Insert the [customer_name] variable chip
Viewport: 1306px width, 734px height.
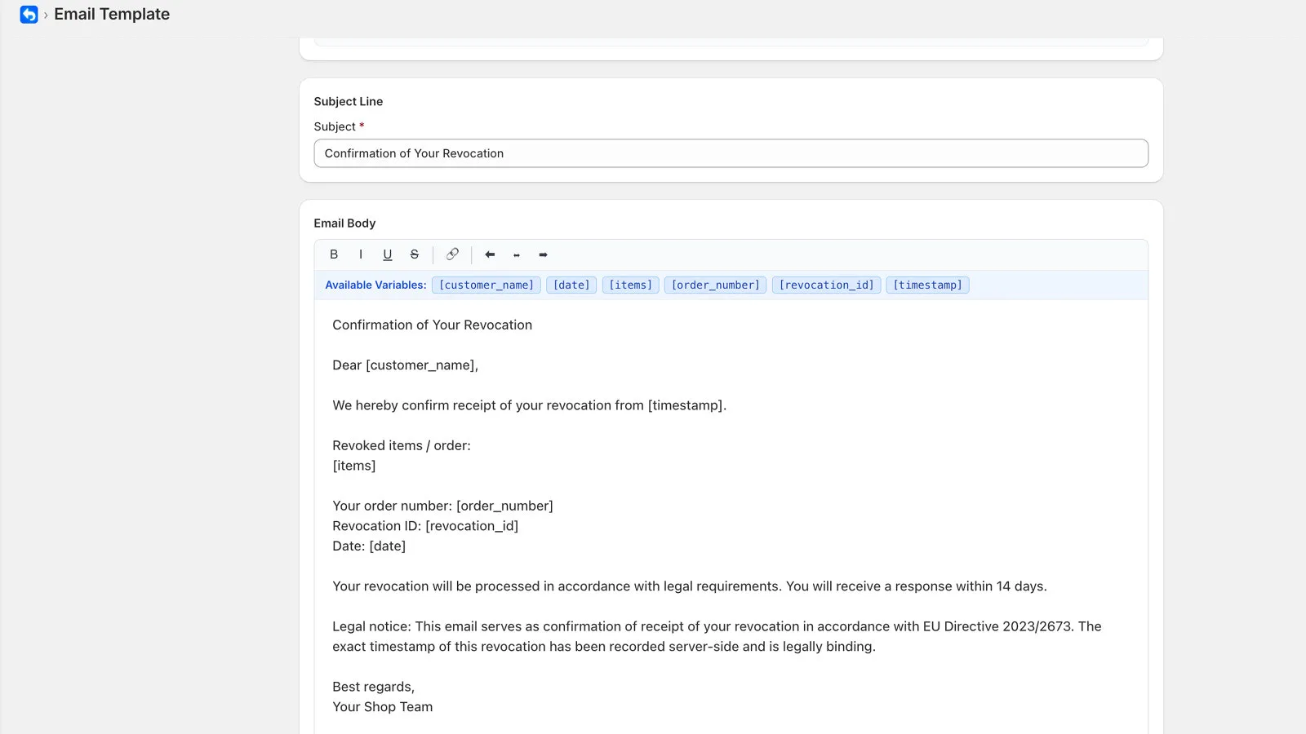tap(486, 285)
